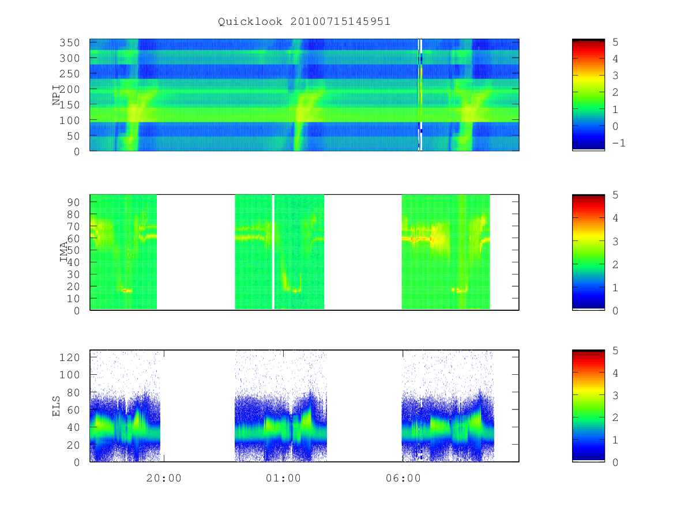The width and height of the screenshot is (692, 519).
Task: Click the 300 tick on NPI axis
Action: point(72,58)
